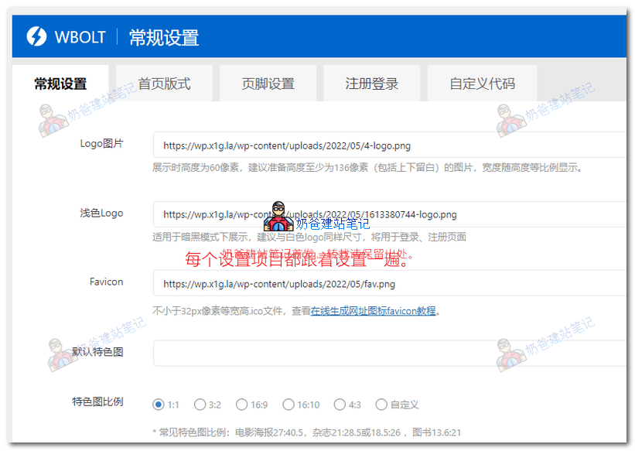
Task: Click the Logo图片 URL input field
Action: [348, 145]
